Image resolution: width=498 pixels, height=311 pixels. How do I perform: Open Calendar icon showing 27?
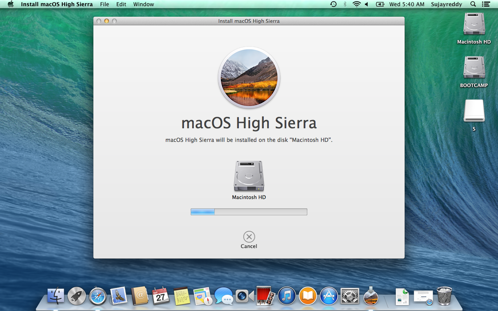click(161, 296)
